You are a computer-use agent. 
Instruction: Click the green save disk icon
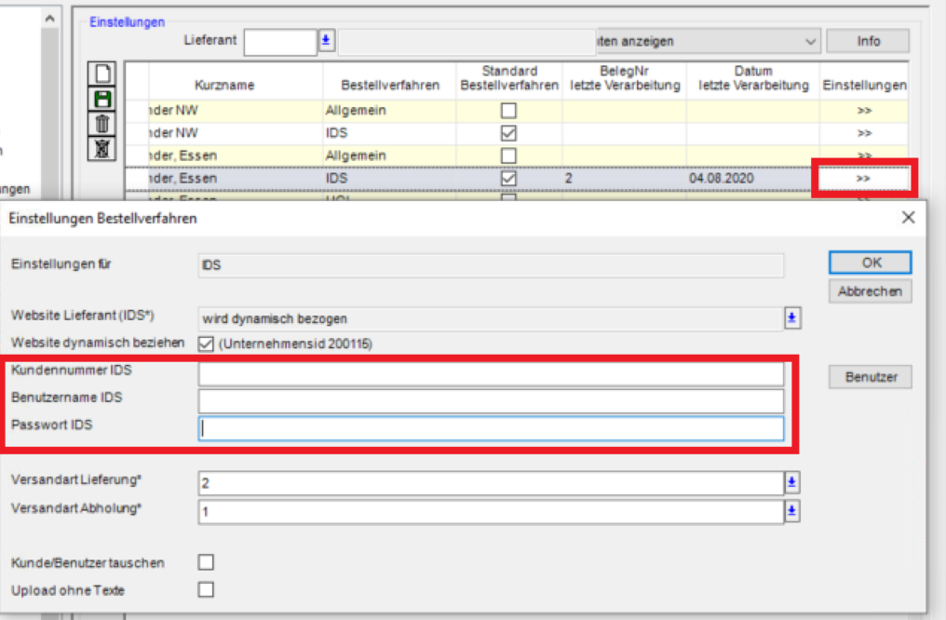[x=102, y=99]
